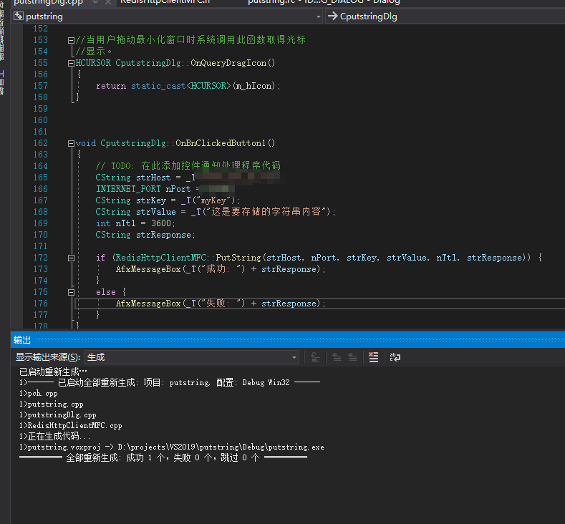Collapse the OnBnClickedButton1 function at line 162
The width and height of the screenshot is (565, 524).
70,143
